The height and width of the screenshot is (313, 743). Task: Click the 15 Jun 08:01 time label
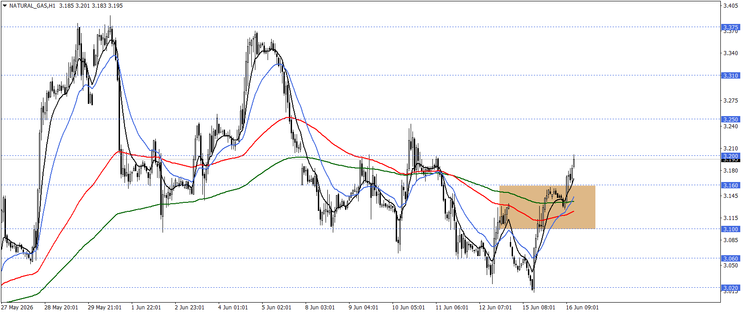click(539, 308)
